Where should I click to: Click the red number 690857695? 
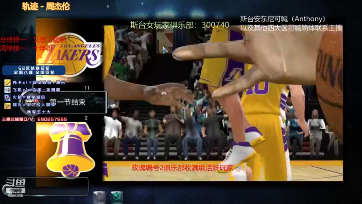click(52, 119)
